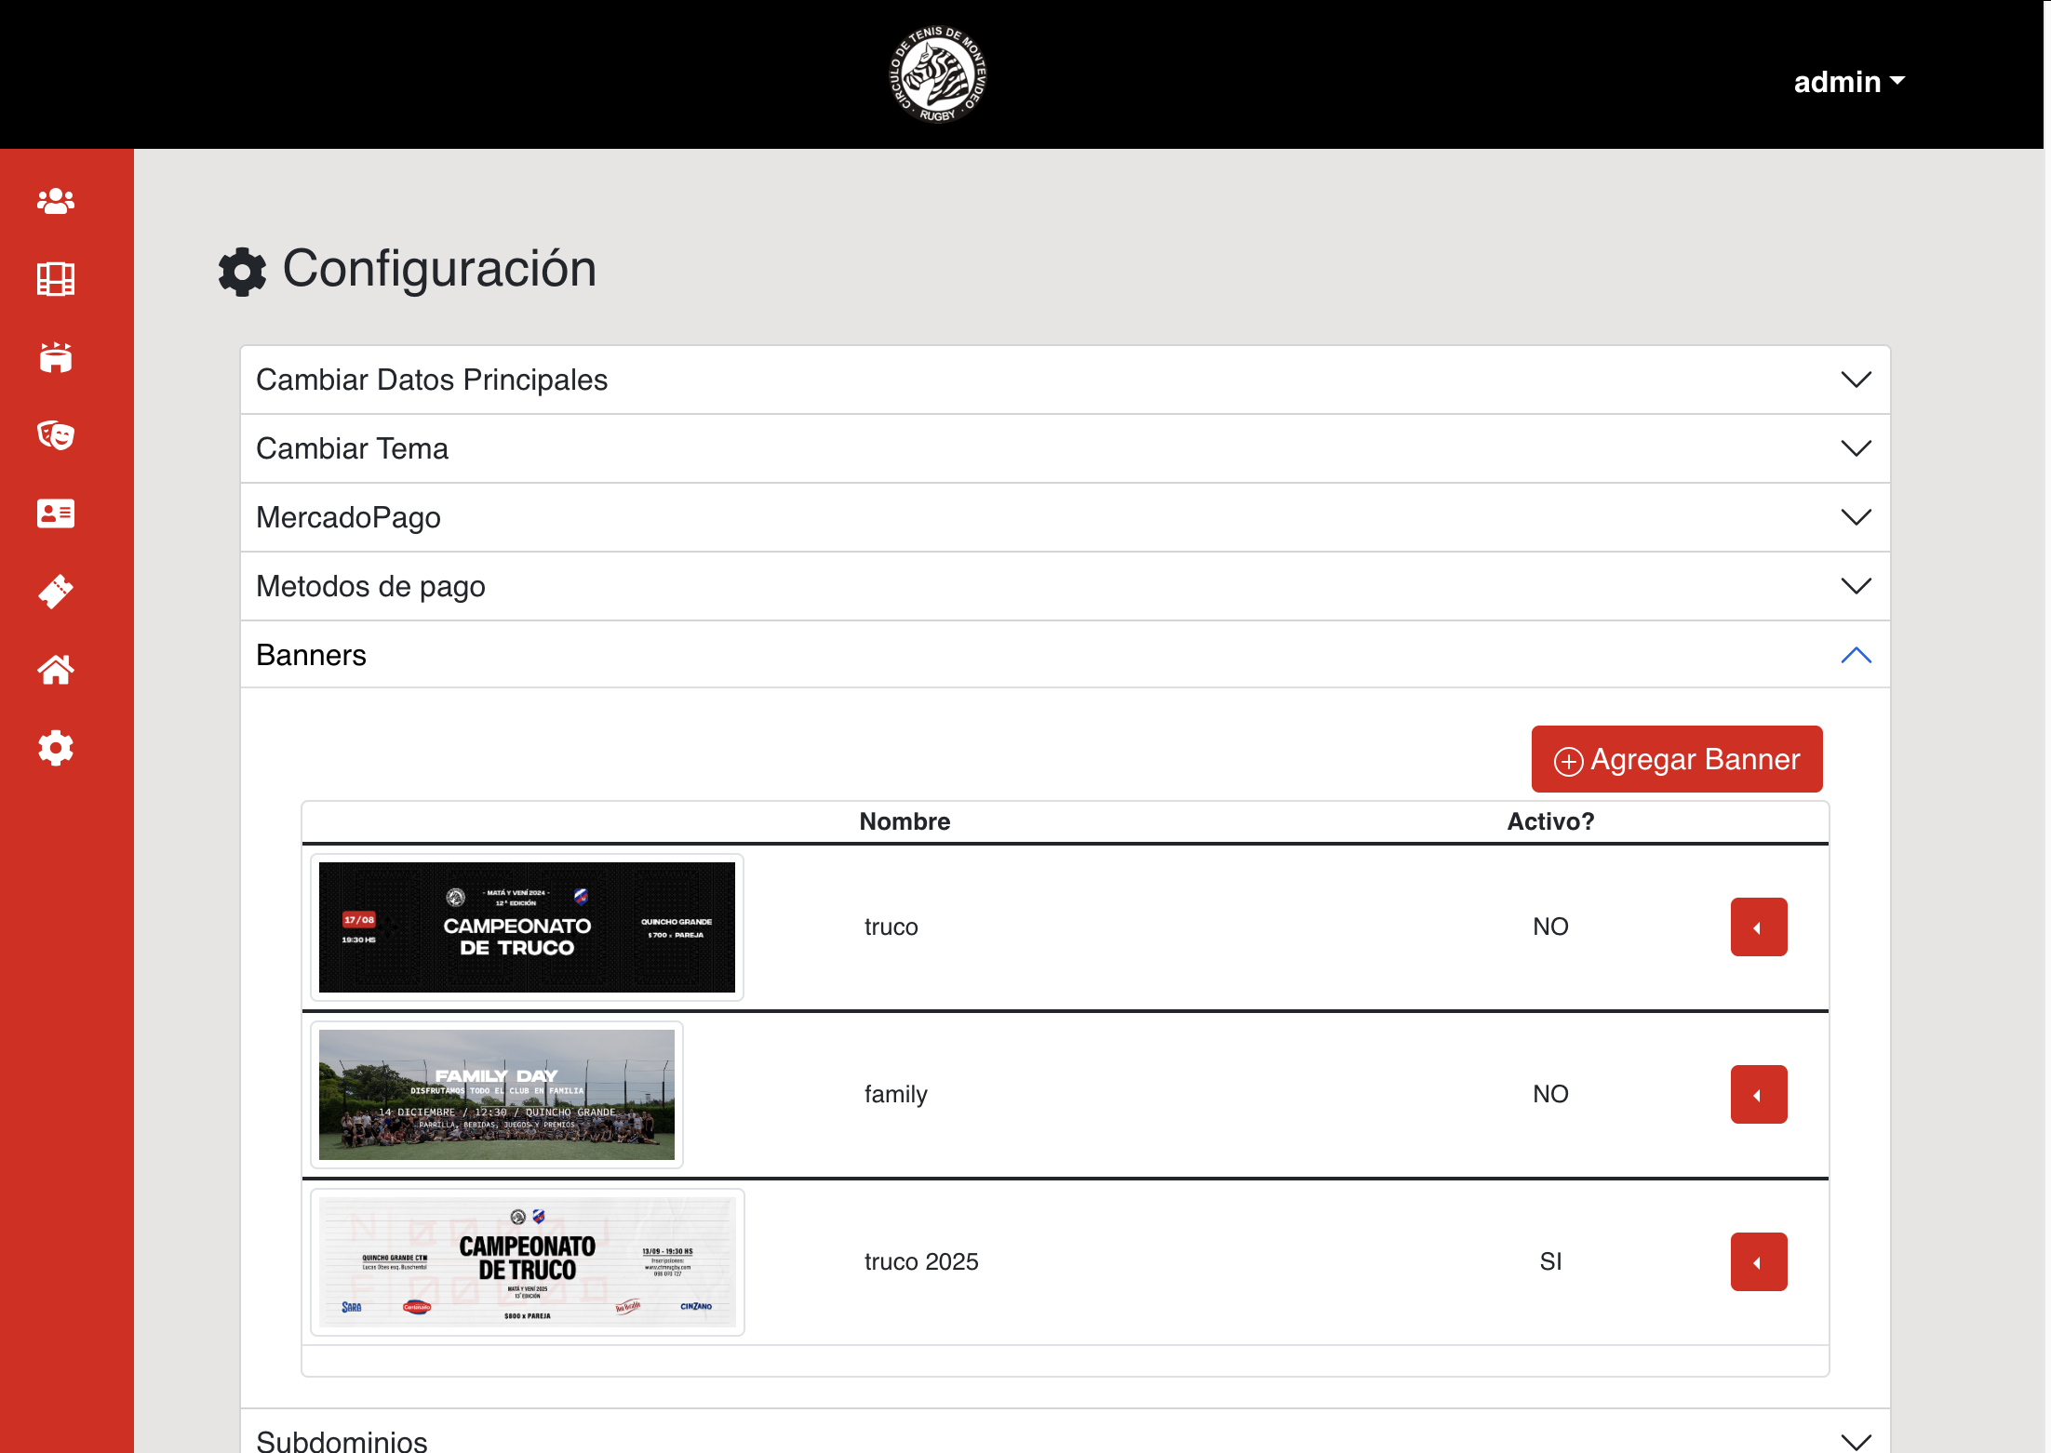This screenshot has height=1453, width=2051.
Task: Open the theater masks sidebar icon
Action: click(x=56, y=434)
